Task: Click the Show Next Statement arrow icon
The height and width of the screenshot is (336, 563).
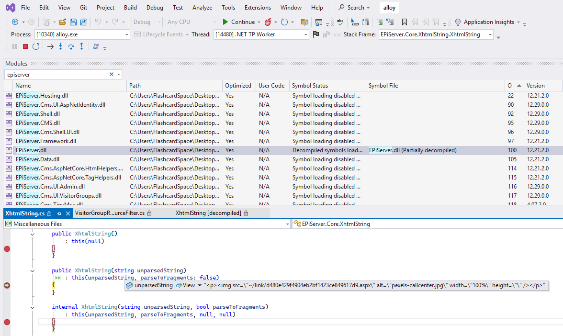Action: pos(51,46)
